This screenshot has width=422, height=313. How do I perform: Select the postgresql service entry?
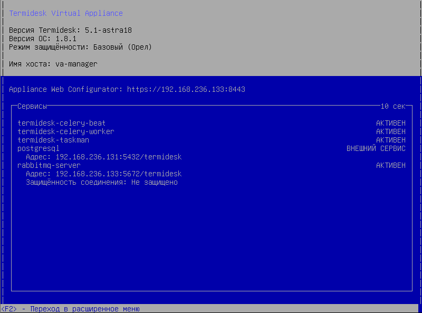pos(38,148)
